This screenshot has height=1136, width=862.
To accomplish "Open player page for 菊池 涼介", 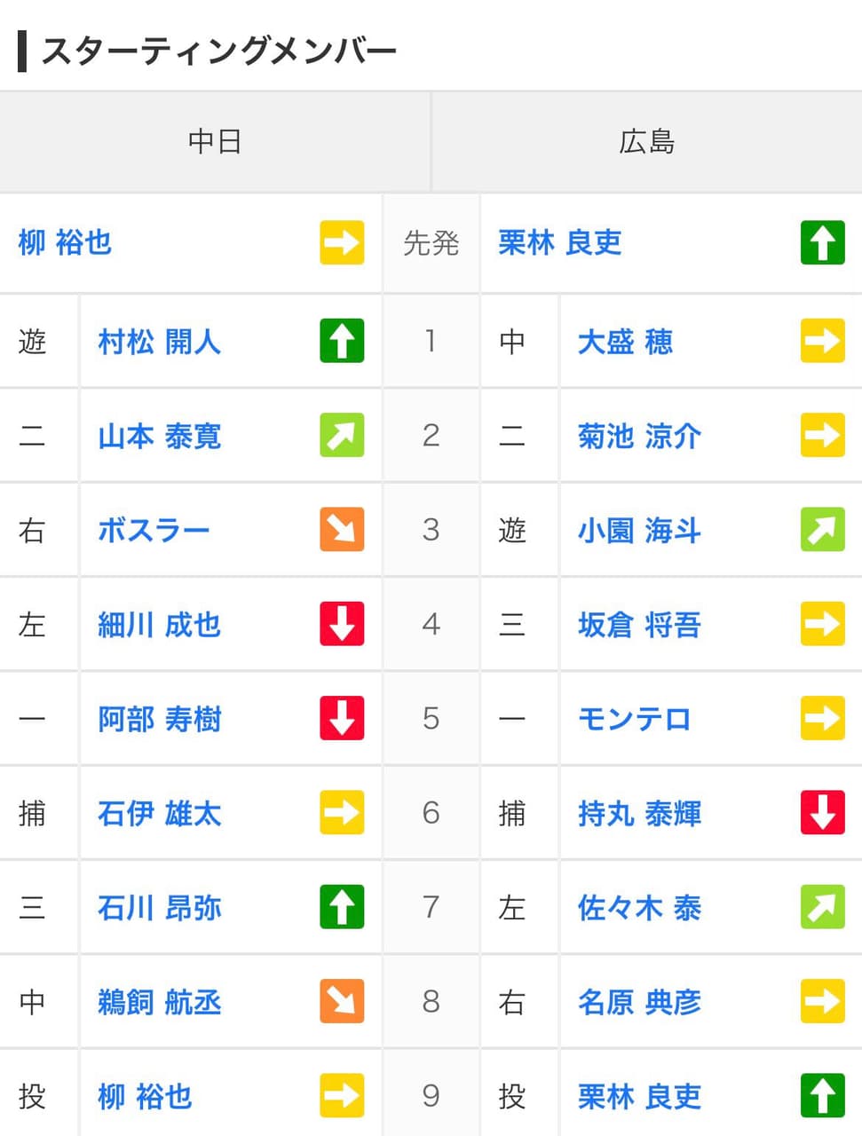I will 639,436.
